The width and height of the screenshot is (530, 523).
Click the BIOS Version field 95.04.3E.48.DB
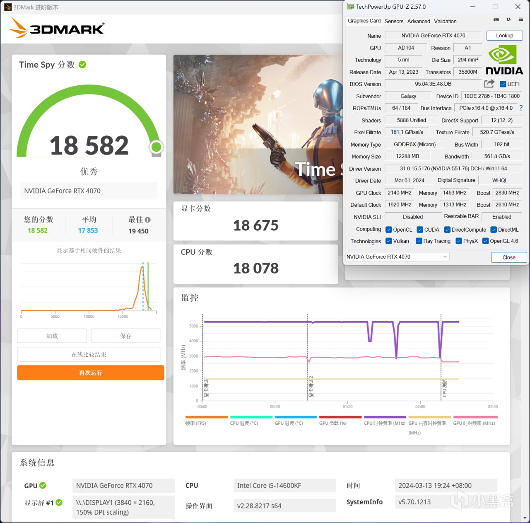pyautogui.click(x=433, y=84)
